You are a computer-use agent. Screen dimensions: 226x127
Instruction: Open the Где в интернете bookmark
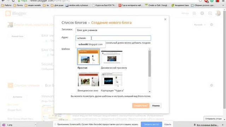(130, 5)
